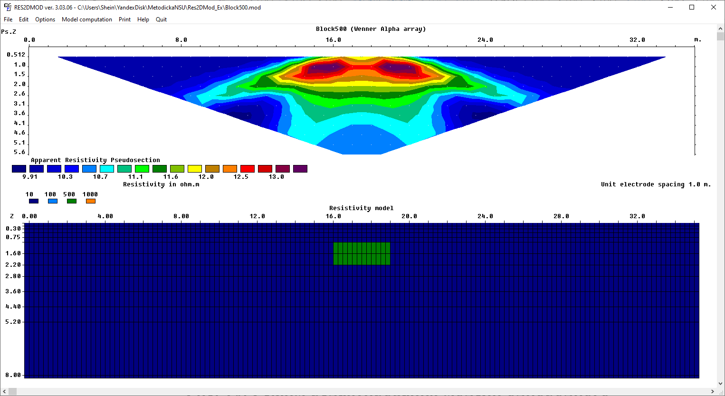This screenshot has height=396, width=725.
Task: Click the vertical scrollbar down arrow
Action: click(720, 384)
